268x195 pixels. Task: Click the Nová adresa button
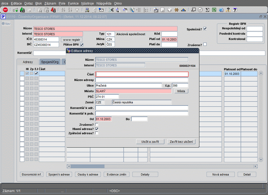(x=220, y=175)
